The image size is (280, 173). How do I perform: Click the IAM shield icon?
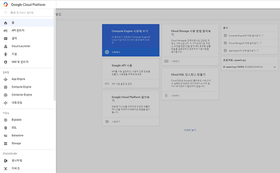coord(5,62)
